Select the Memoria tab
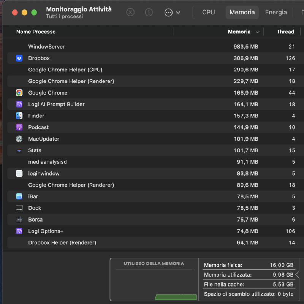Viewport: 304px width, 304px height. pos(242,13)
